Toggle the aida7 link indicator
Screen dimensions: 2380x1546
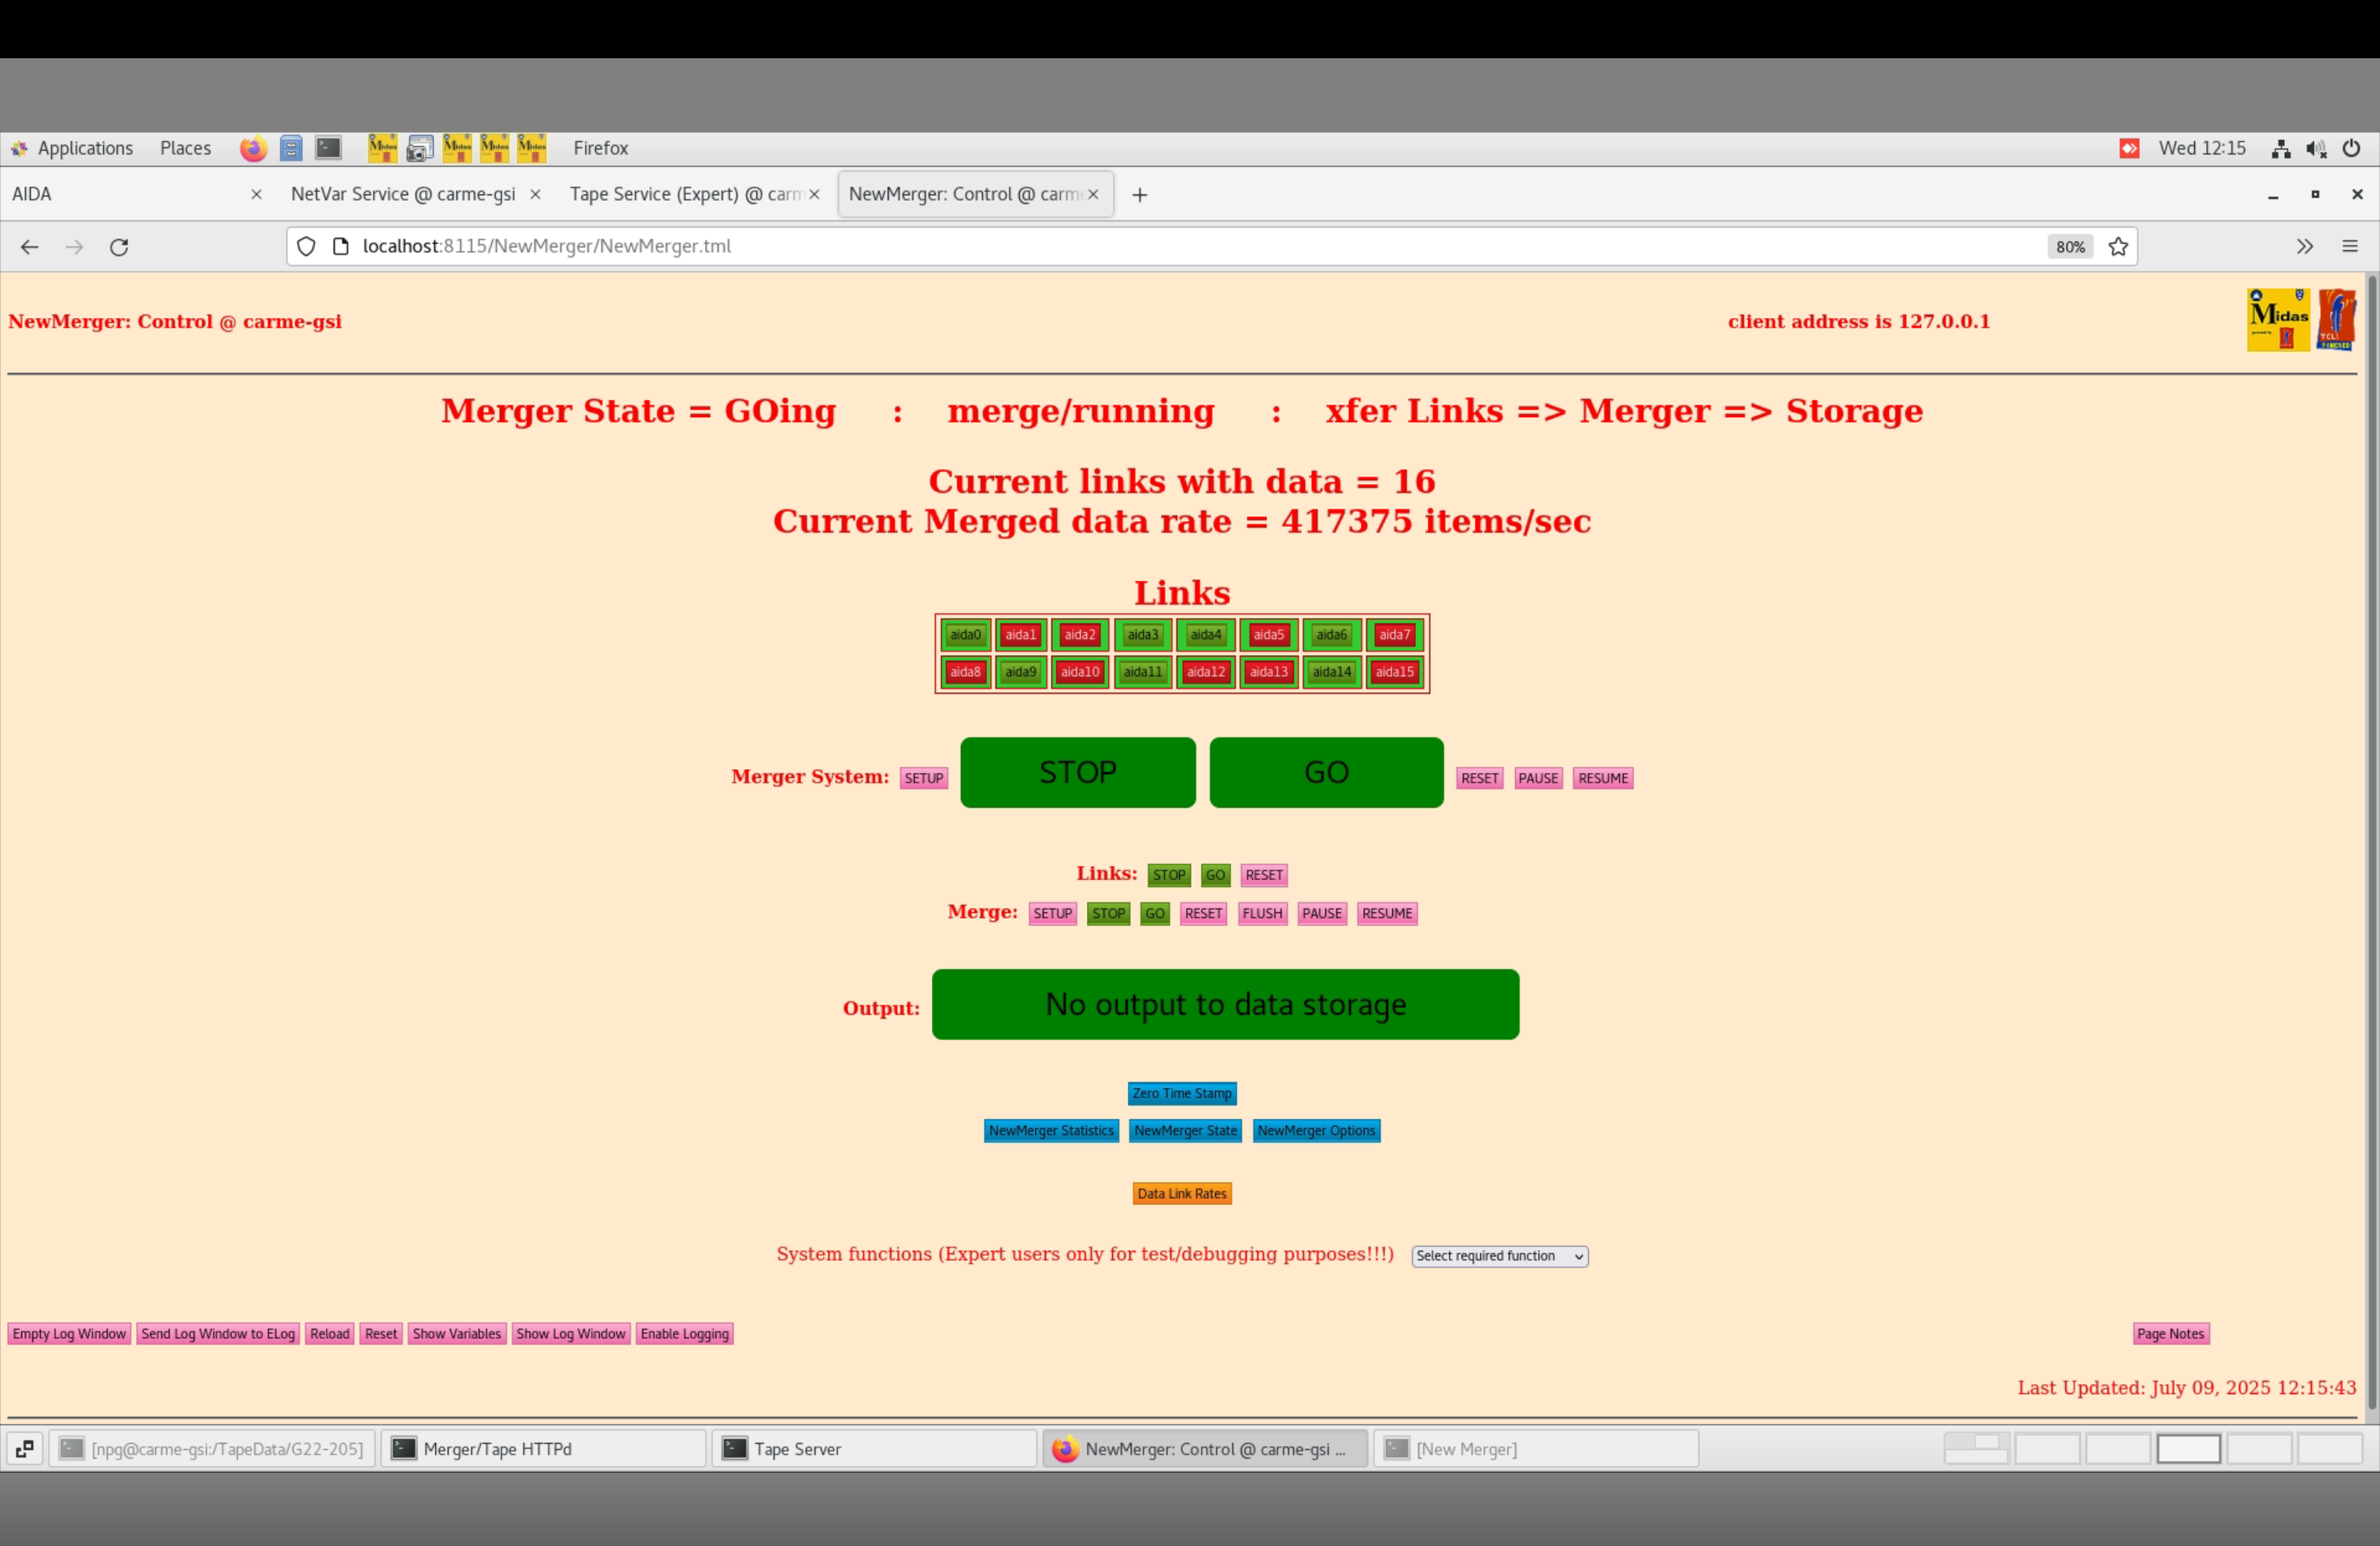(1393, 635)
